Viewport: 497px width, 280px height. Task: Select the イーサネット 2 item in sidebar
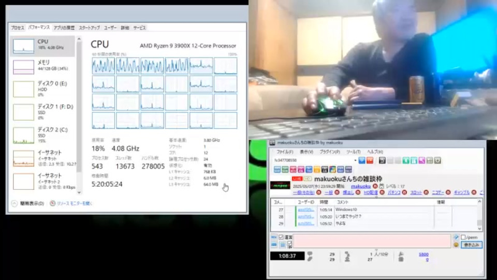coord(43,181)
